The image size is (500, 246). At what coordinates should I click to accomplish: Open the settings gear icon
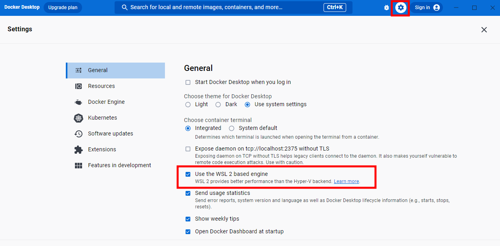tap(401, 8)
